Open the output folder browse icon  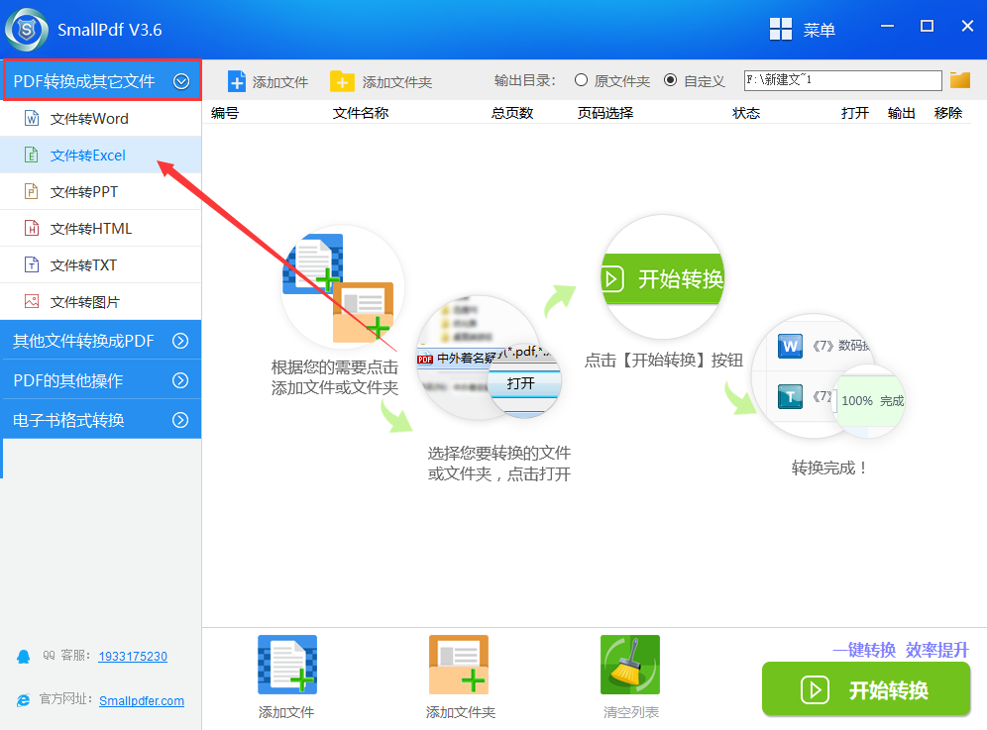tap(959, 80)
